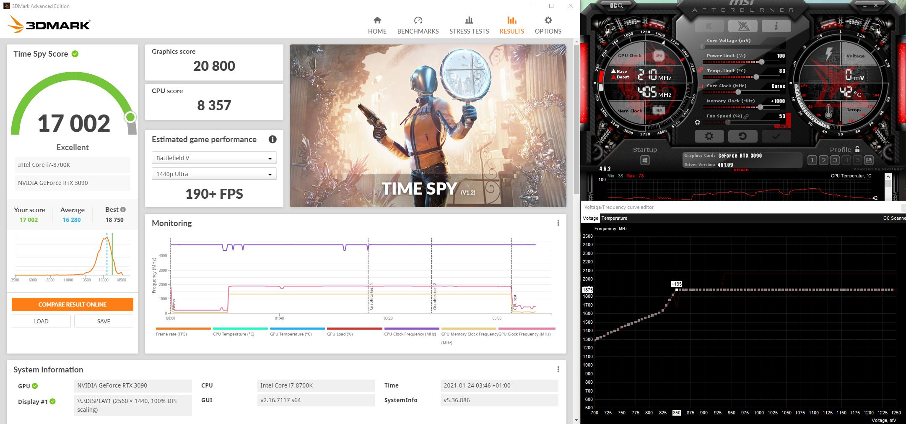Toggle CPU Clock Frequency legend series
Image resolution: width=906 pixels, height=424 pixels.
click(x=412, y=332)
